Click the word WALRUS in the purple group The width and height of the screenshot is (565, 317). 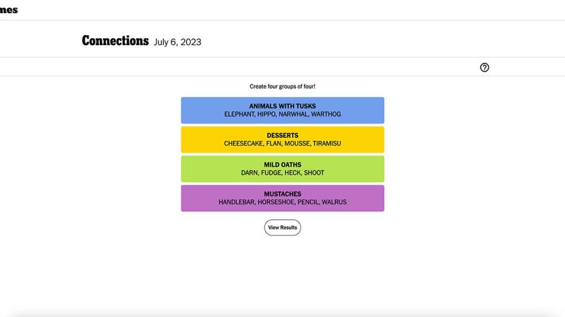(x=334, y=202)
